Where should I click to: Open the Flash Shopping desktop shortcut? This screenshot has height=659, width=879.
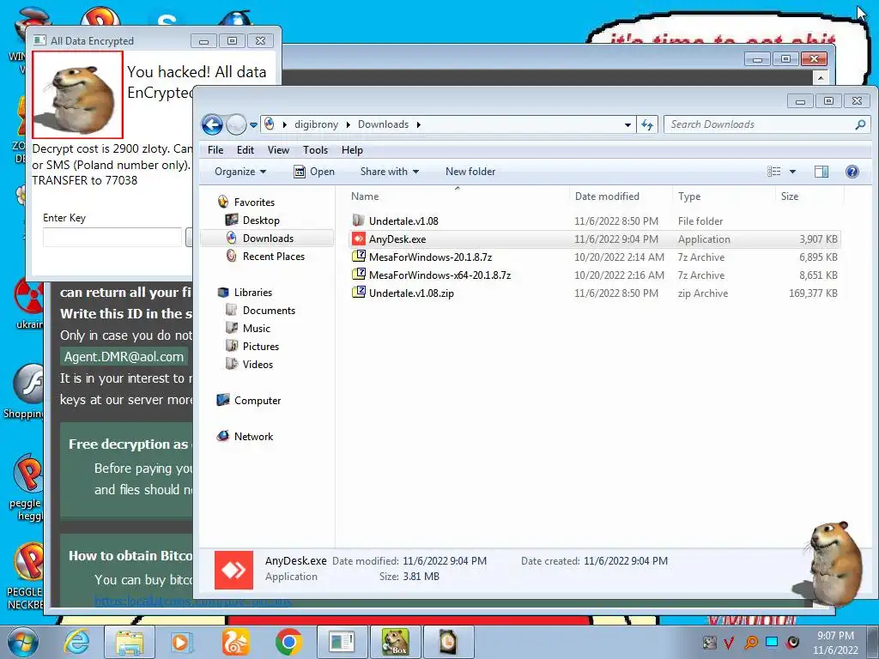pos(25,391)
